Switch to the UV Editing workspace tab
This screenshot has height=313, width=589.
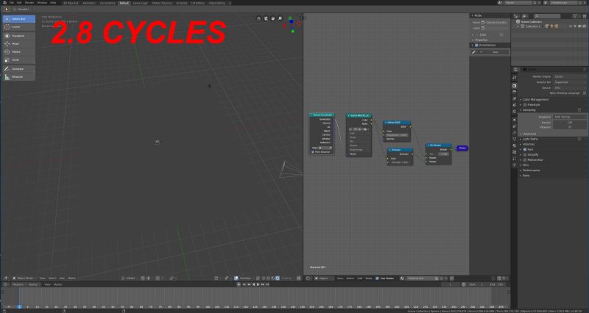197,3
